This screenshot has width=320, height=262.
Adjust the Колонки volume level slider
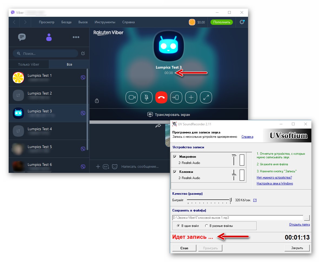[234, 175]
